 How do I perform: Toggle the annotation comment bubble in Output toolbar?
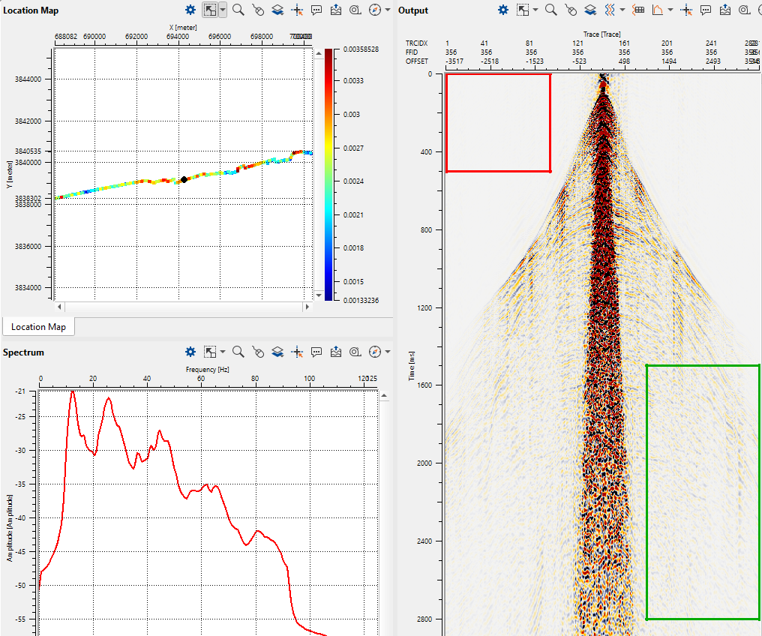(706, 10)
